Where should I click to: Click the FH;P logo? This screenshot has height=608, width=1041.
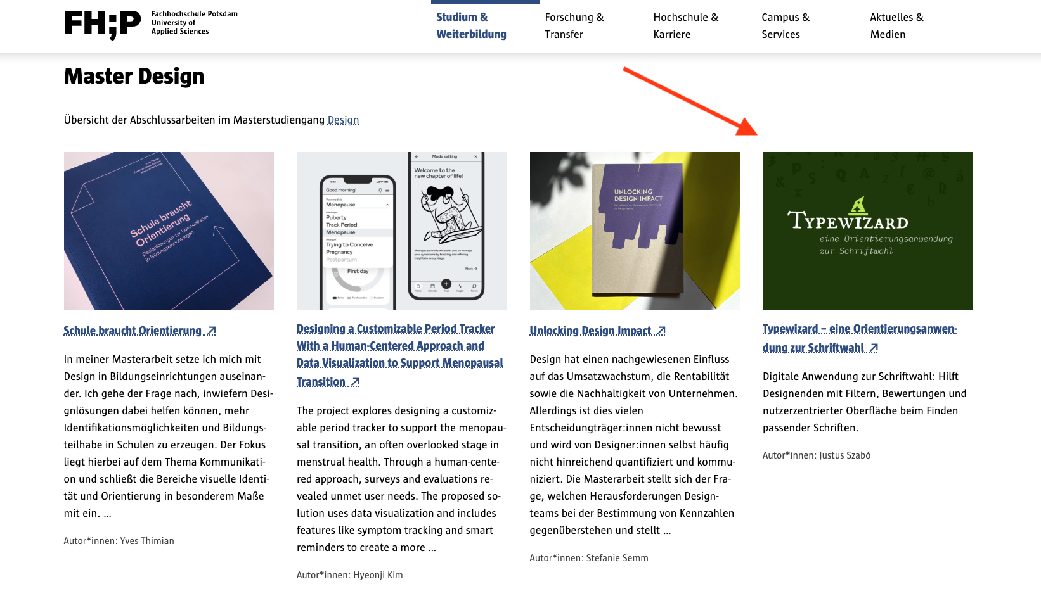(103, 25)
